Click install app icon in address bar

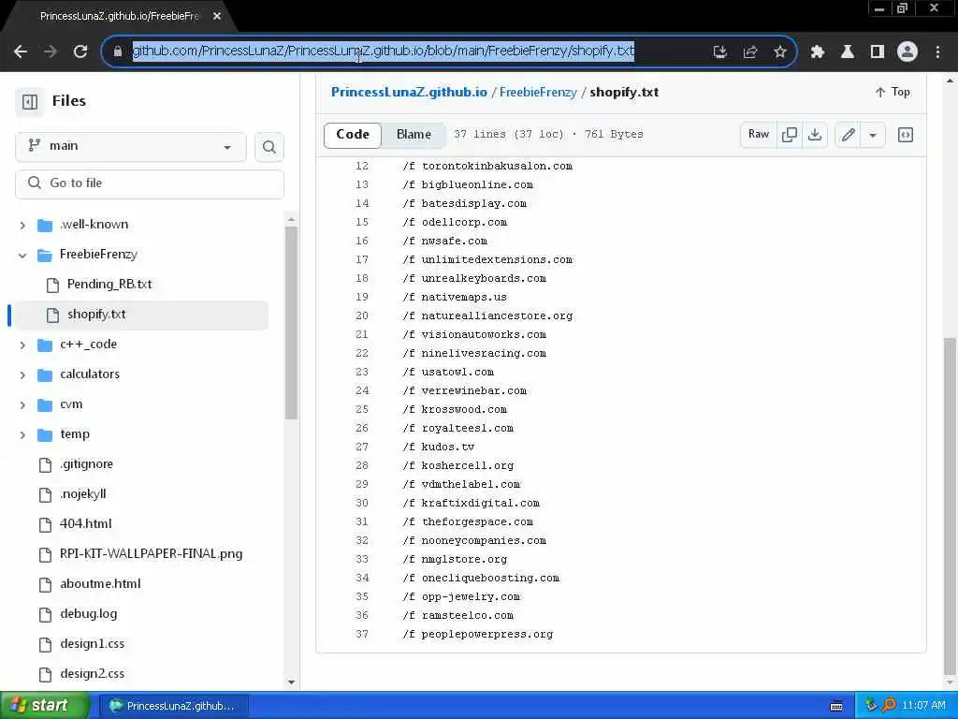tap(720, 51)
